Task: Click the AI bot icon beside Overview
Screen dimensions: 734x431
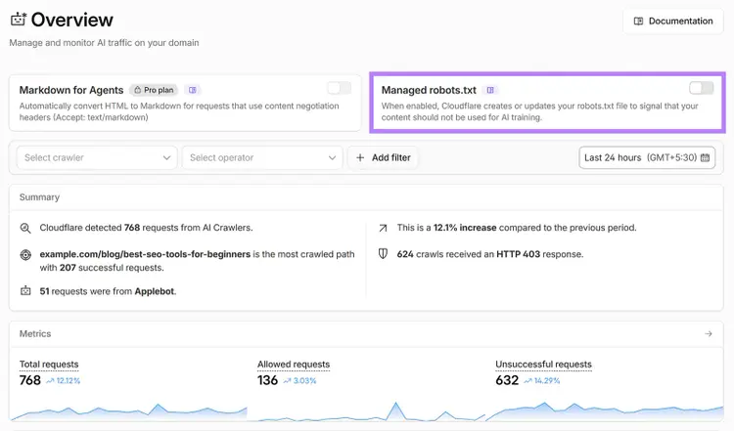Action: (x=19, y=20)
